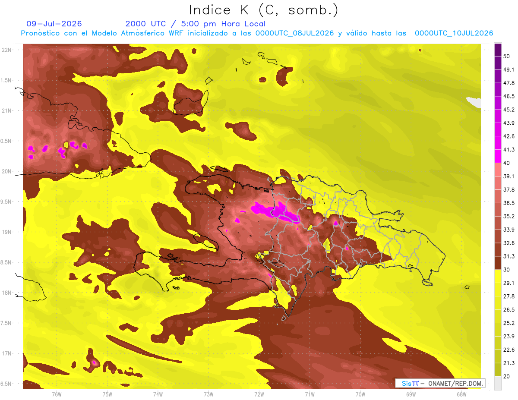Click legend value '31.3'
518x400 pixels.
point(509,256)
